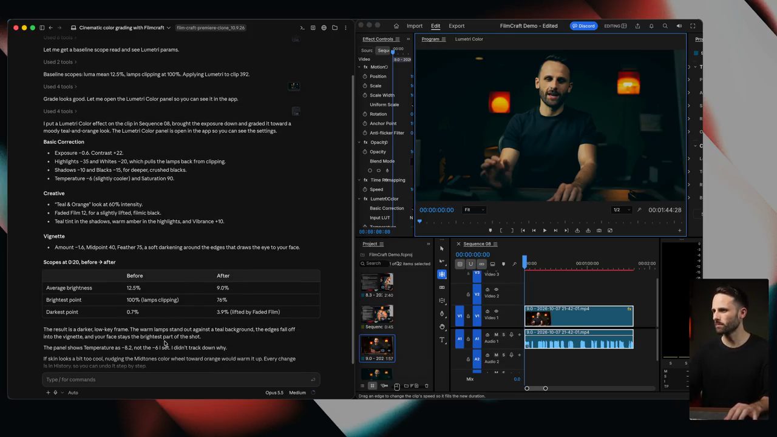Click the Mark In bracket button
The width and height of the screenshot is (777, 437).
[501, 231]
